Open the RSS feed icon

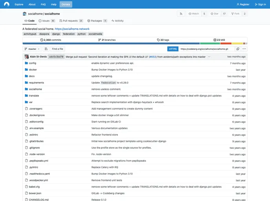(181, 14)
